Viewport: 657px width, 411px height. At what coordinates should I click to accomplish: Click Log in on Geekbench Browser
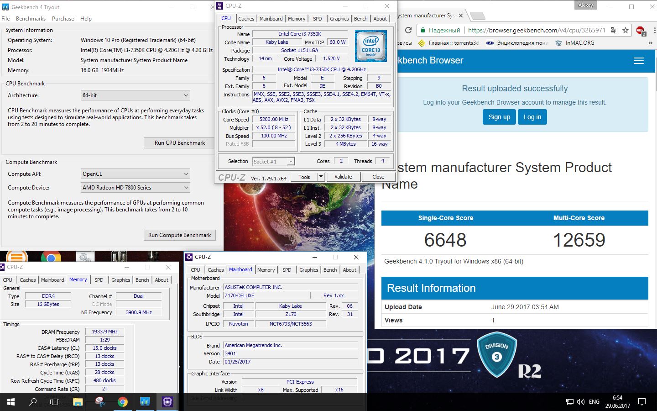coord(532,117)
